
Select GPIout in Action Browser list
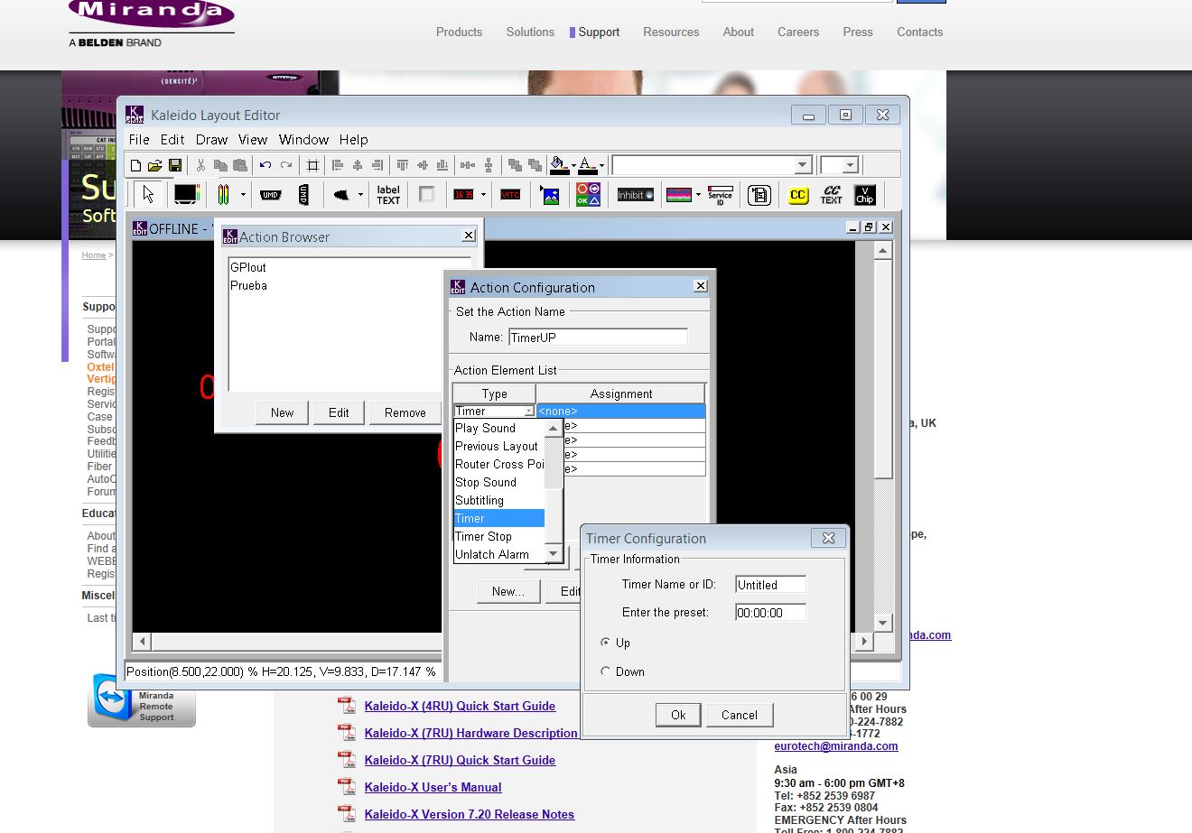point(248,267)
